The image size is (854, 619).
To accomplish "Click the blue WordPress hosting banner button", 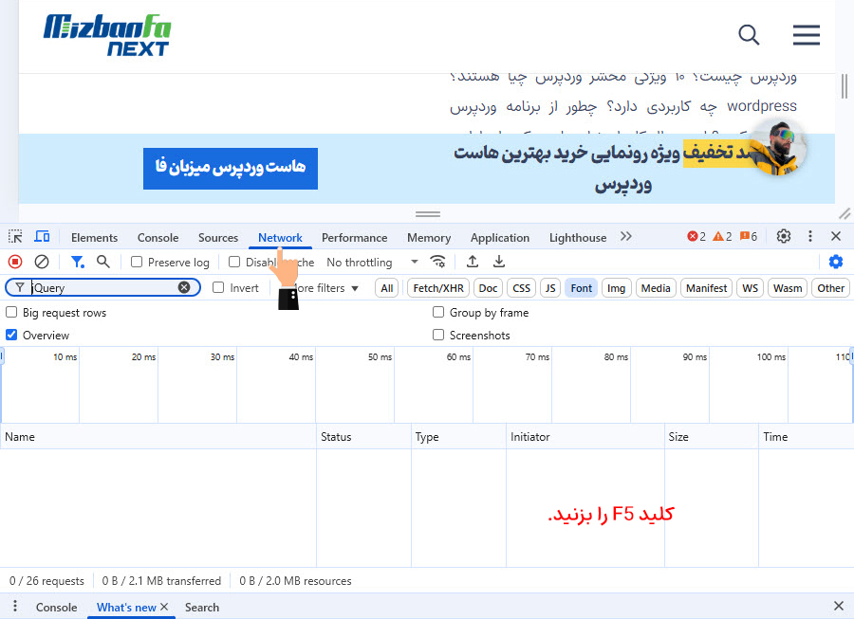I will [231, 169].
